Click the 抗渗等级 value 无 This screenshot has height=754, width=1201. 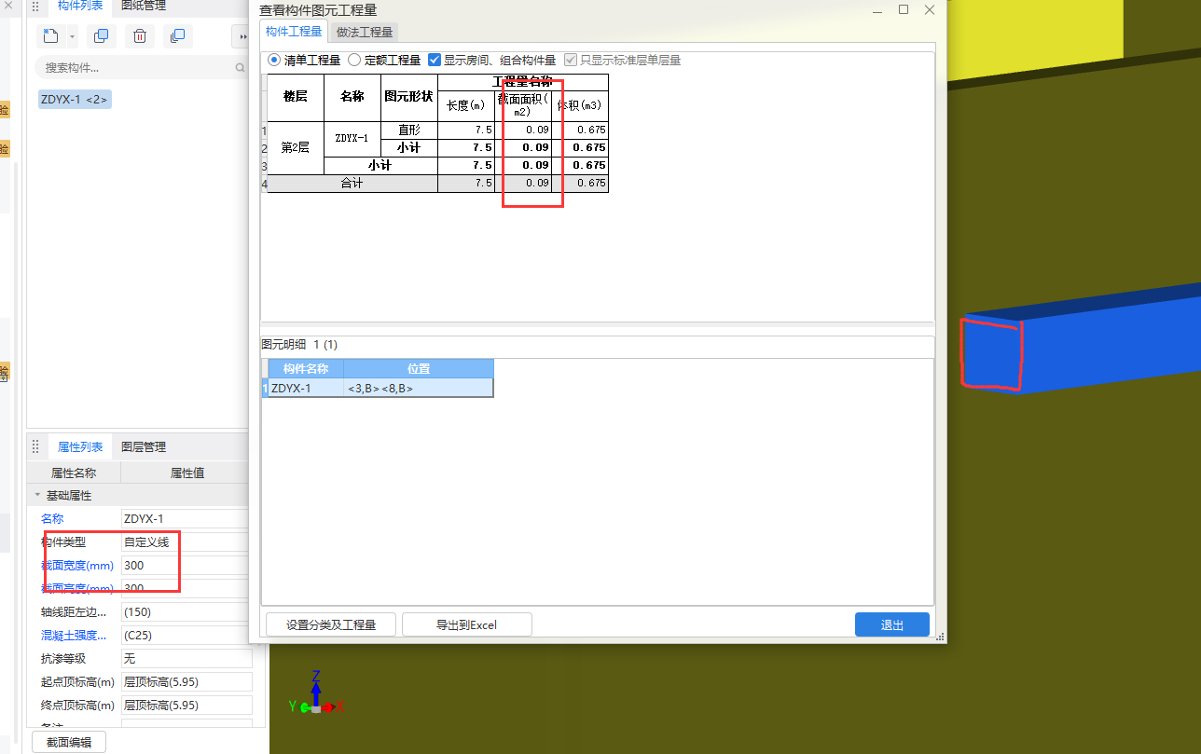pyautogui.click(x=186, y=658)
